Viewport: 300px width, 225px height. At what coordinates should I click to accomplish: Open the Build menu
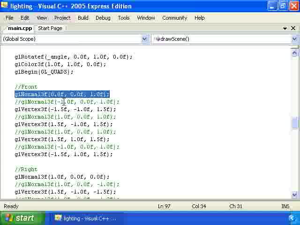pos(83,18)
